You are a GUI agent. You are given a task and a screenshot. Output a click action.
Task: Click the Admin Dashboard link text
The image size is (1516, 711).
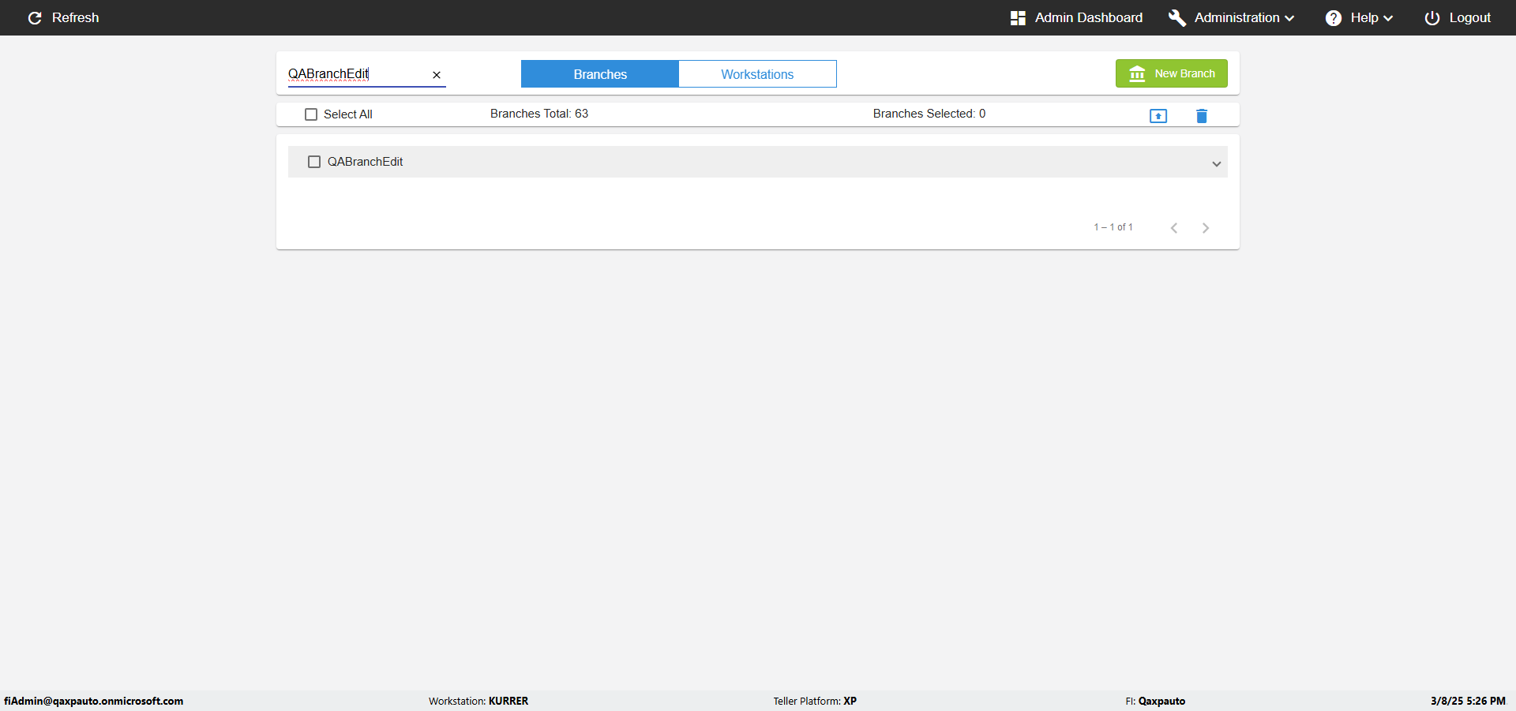coord(1089,17)
